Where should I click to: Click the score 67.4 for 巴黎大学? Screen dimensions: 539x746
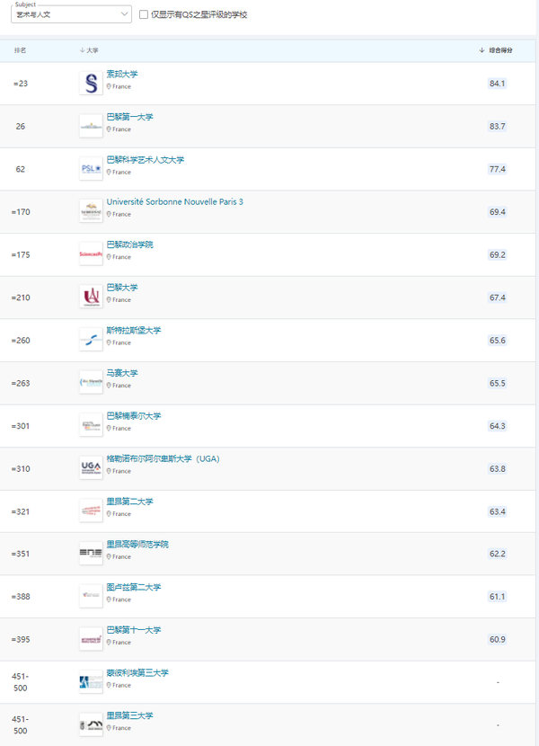click(x=497, y=298)
